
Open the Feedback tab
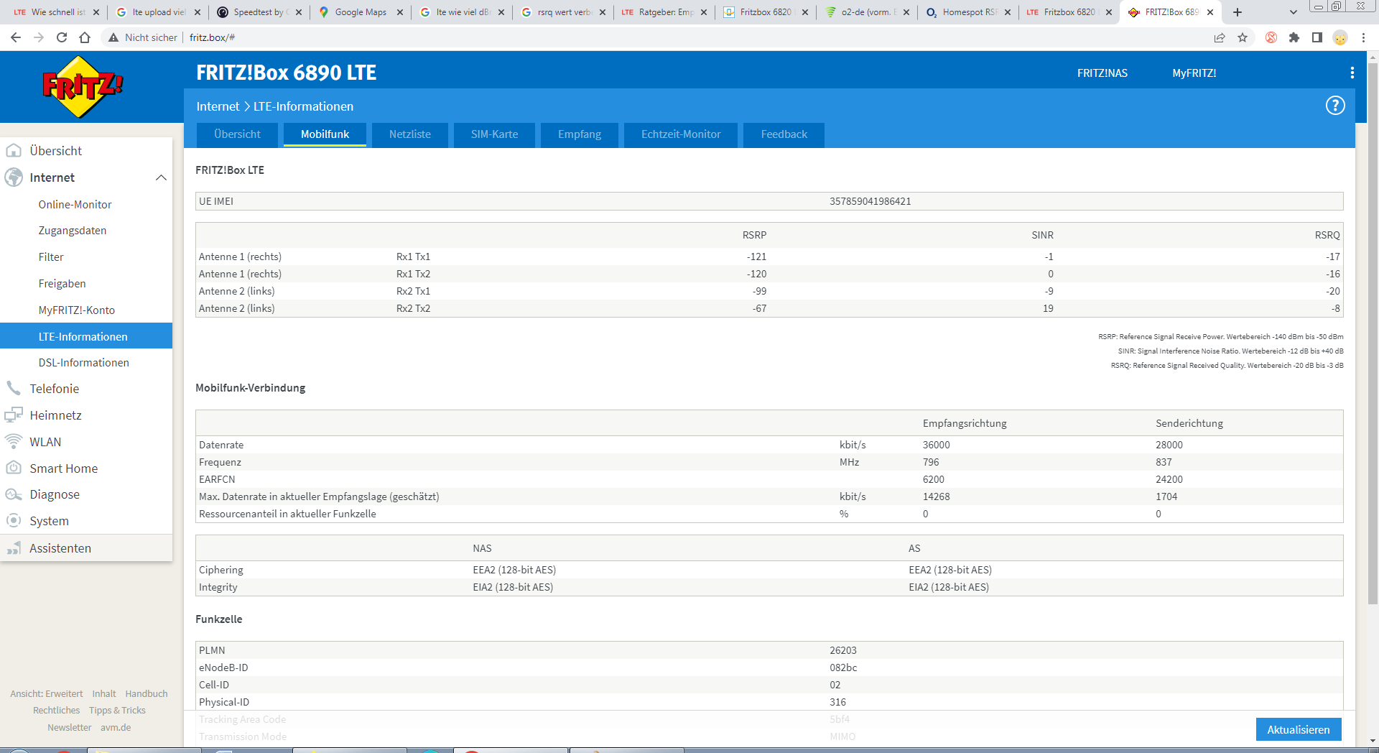click(784, 134)
